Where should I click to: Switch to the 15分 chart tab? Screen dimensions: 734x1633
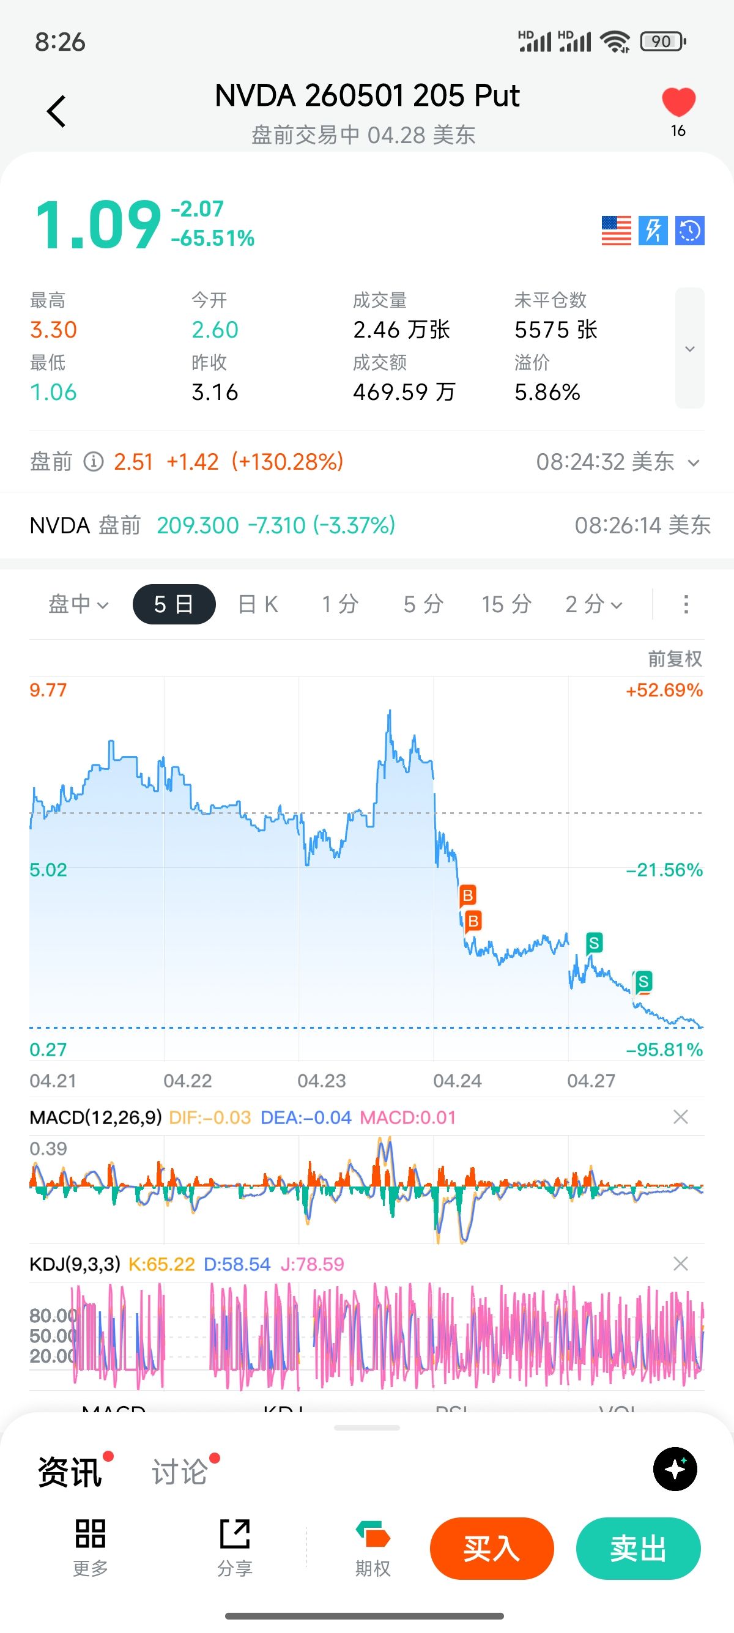506,604
